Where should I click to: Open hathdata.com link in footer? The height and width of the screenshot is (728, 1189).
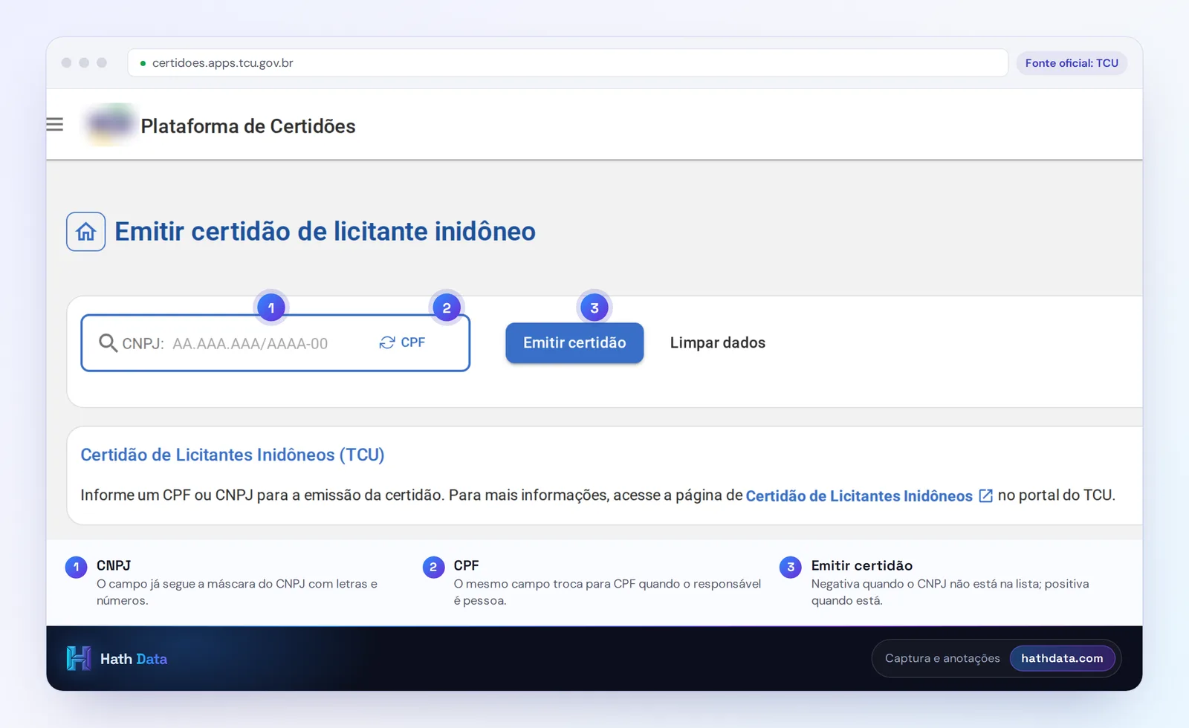tap(1062, 658)
